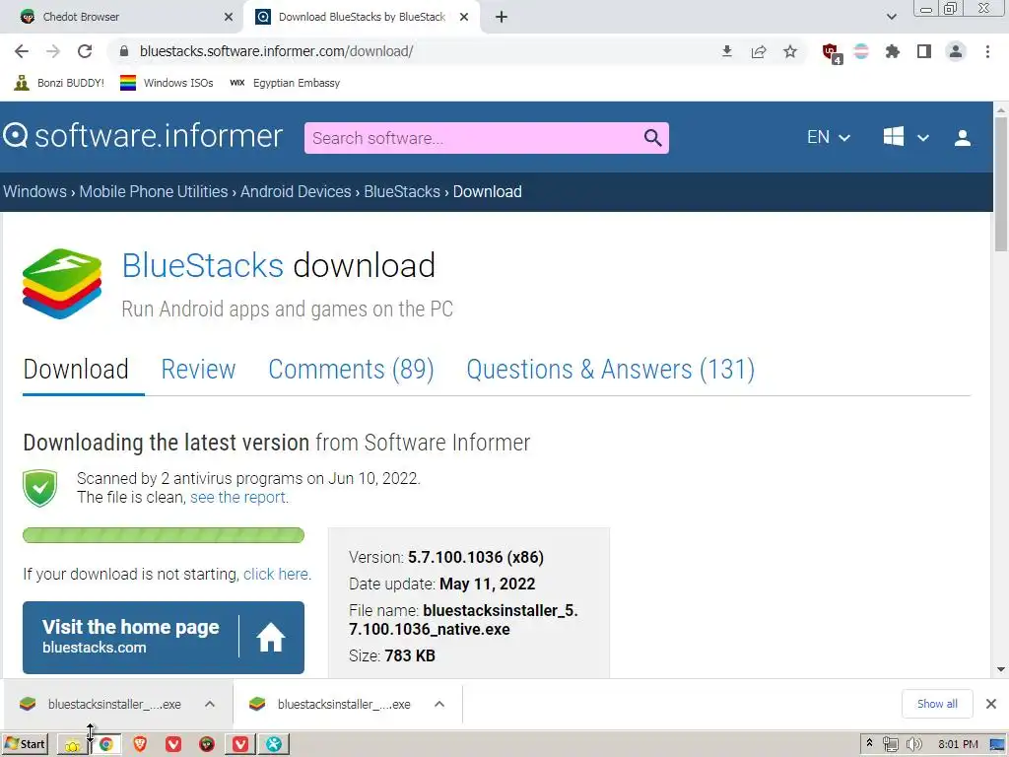Go to BlueStacks breadcrumb
Screen dimensions: 1009x757
point(402,191)
